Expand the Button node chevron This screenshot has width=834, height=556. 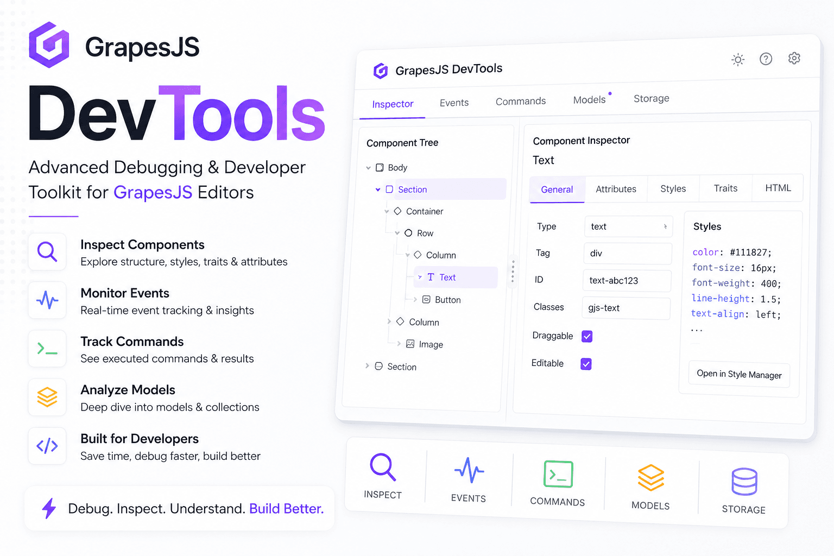415,299
